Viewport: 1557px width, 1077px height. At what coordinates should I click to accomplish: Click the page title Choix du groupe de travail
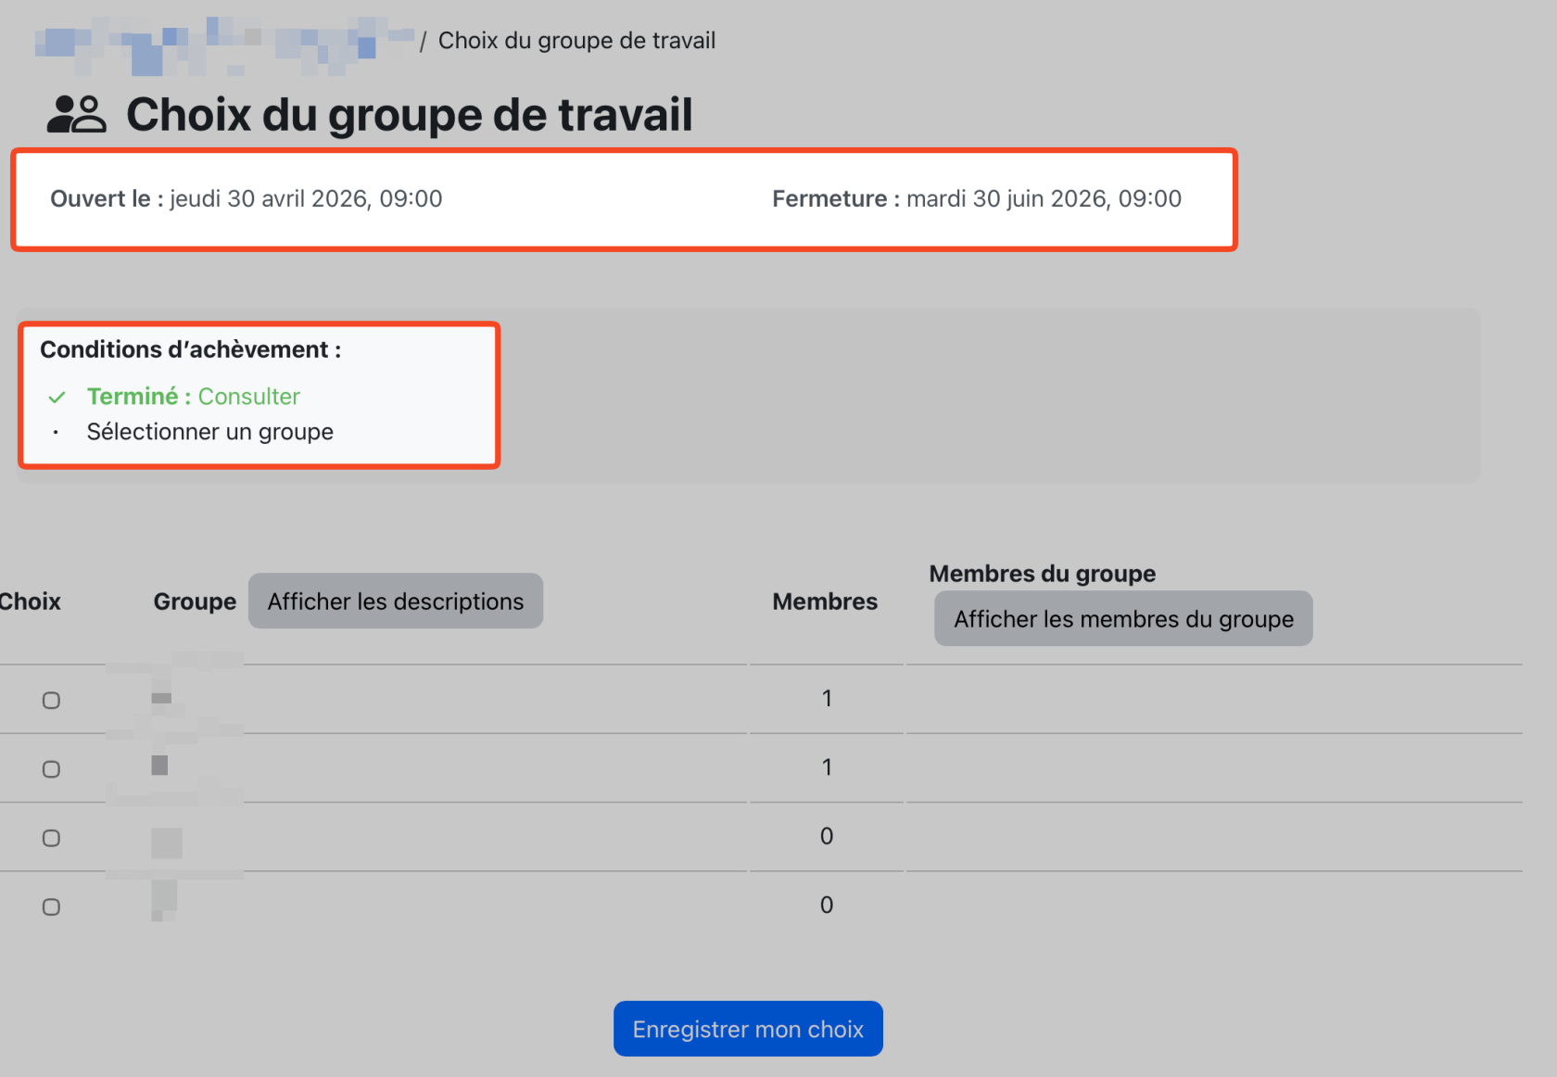click(x=410, y=115)
